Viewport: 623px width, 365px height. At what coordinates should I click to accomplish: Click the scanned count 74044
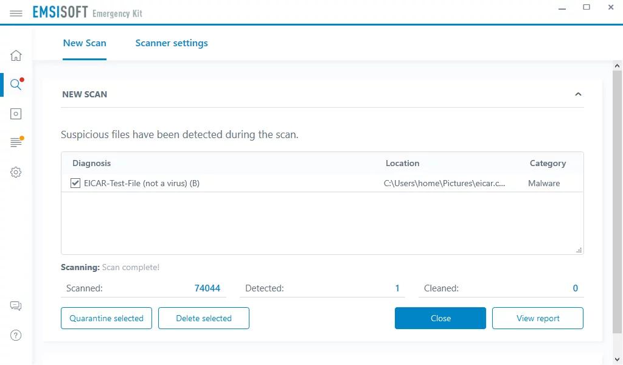[x=207, y=288]
